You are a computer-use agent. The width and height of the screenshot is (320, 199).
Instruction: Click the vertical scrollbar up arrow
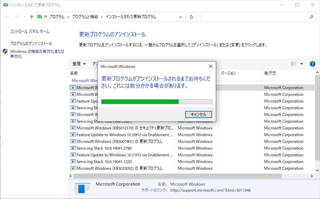tap(317, 72)
